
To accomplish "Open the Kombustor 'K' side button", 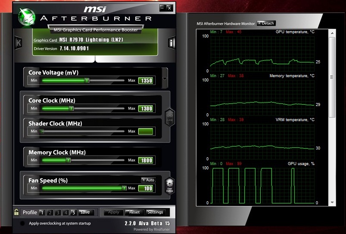I will (x=19, y=43).
